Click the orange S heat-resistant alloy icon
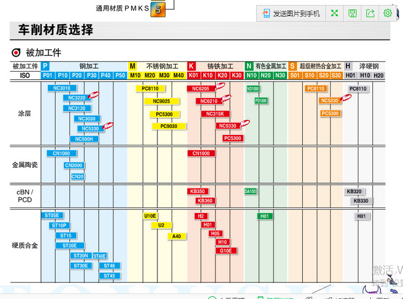Image resolution: width=403 pixels, height=299 pixels. pos(292,66)
